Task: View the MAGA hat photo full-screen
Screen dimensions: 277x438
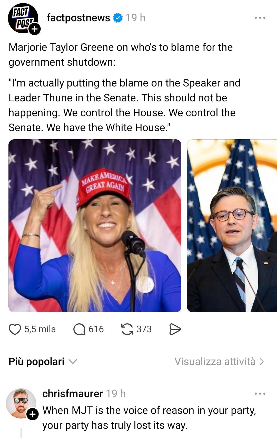Action: coord(95,226)
